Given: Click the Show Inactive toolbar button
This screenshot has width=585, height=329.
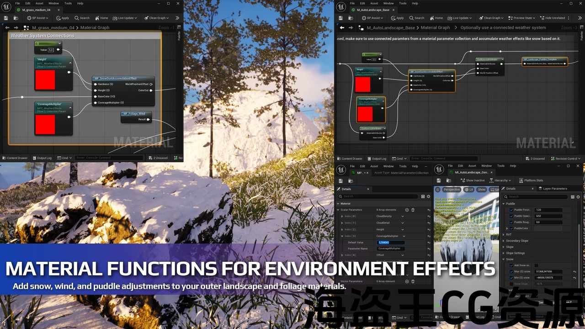Looking at the screenshot, I should pos(473,180).
